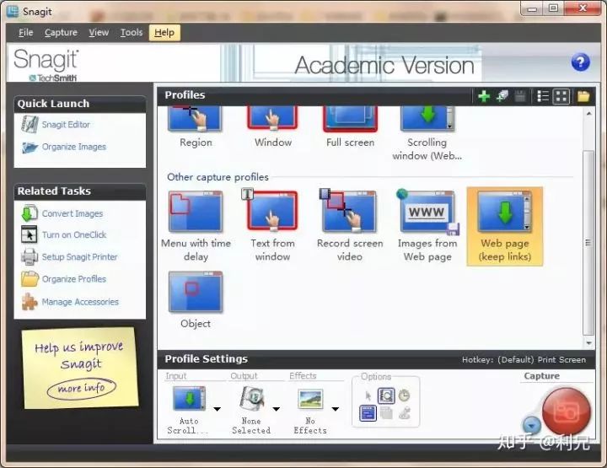Open the Tools menu

132,32
